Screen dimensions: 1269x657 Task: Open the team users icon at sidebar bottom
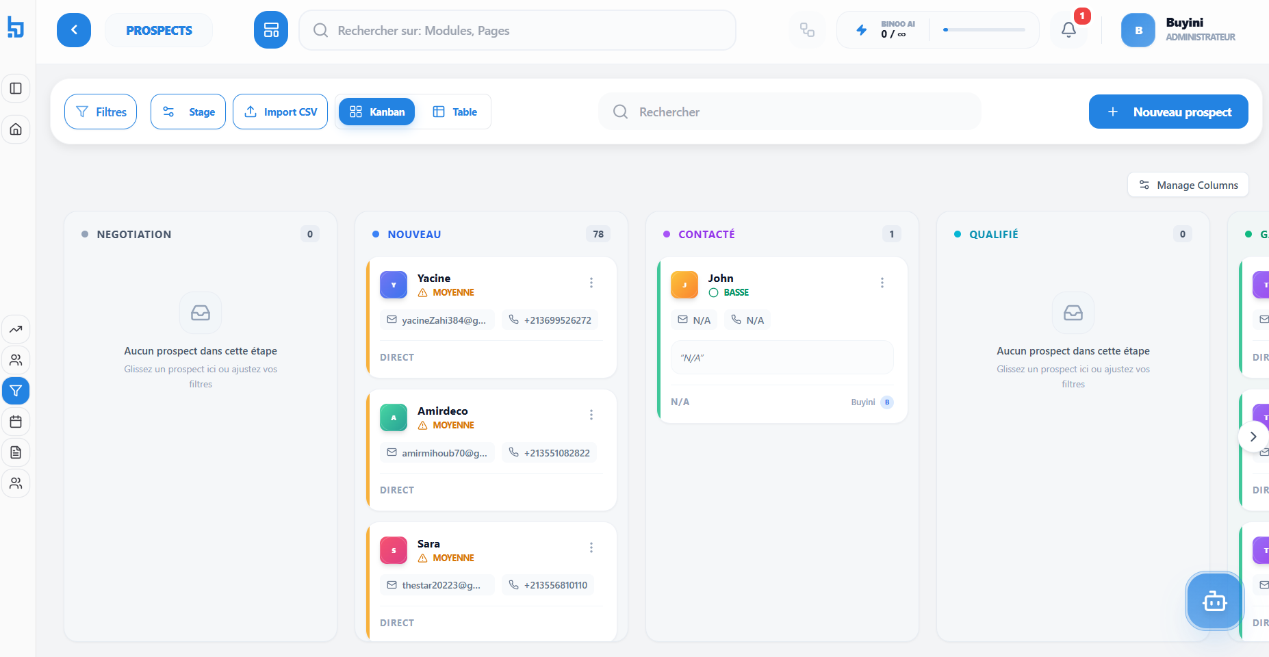[16, 483]
